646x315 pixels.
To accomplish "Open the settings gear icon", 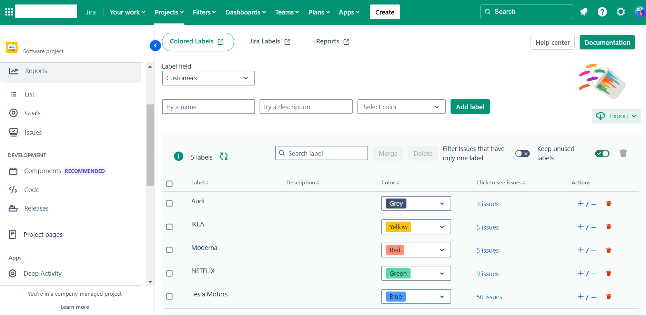I will 620,12.
